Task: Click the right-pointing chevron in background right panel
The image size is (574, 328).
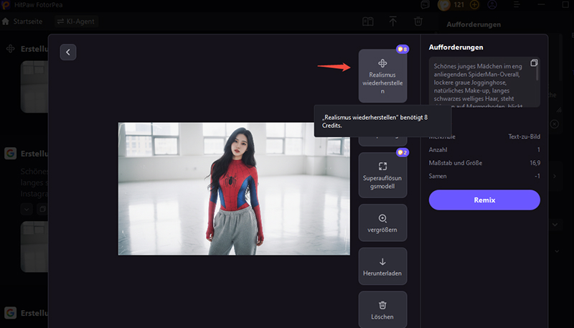Action: 555,176
